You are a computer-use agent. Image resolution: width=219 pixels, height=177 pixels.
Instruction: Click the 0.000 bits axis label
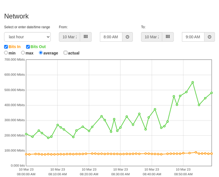click(18, 166)
